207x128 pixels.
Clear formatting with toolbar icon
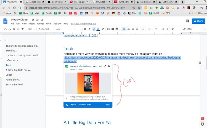click(x=173, y=29)
